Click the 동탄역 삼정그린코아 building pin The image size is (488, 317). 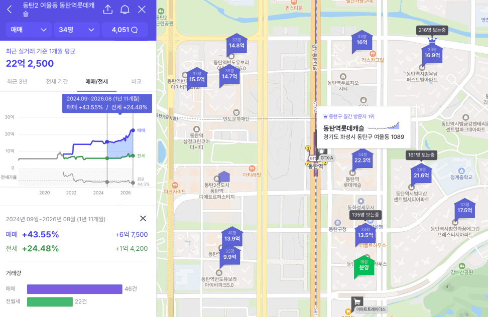point(196,129)
